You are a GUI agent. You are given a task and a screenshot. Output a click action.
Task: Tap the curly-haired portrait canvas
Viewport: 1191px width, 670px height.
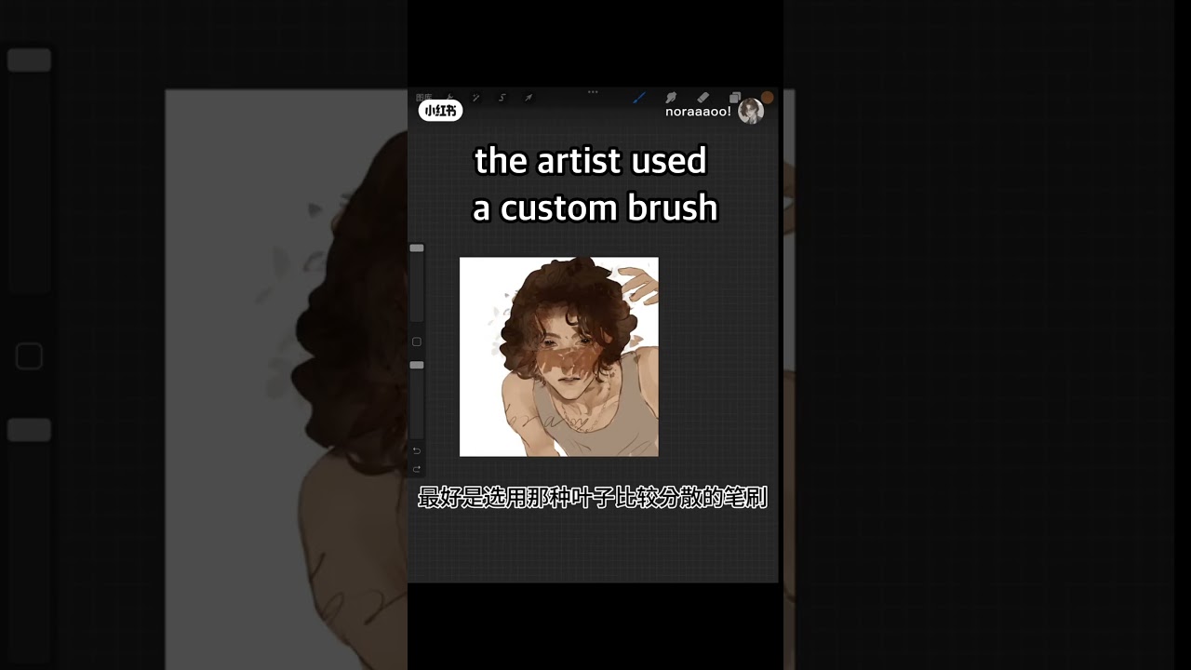point(559,356)
